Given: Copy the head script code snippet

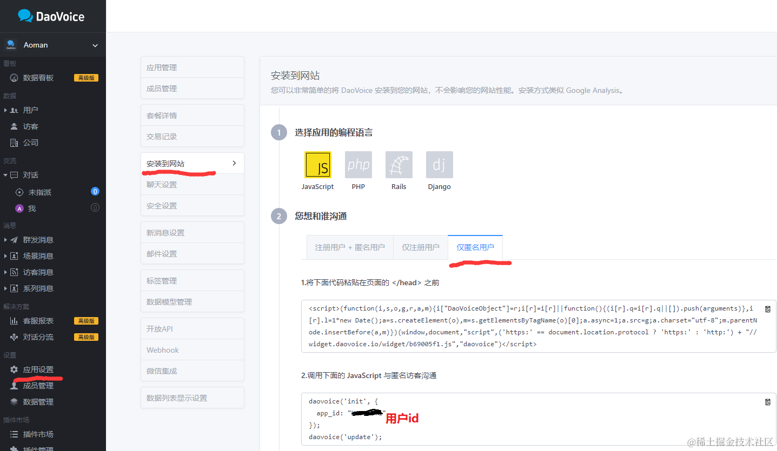Looking at the screenshot, I should [768, 309].
